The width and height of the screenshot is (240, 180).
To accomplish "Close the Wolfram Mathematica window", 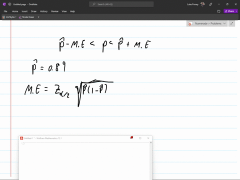I will tap(148, 138).
